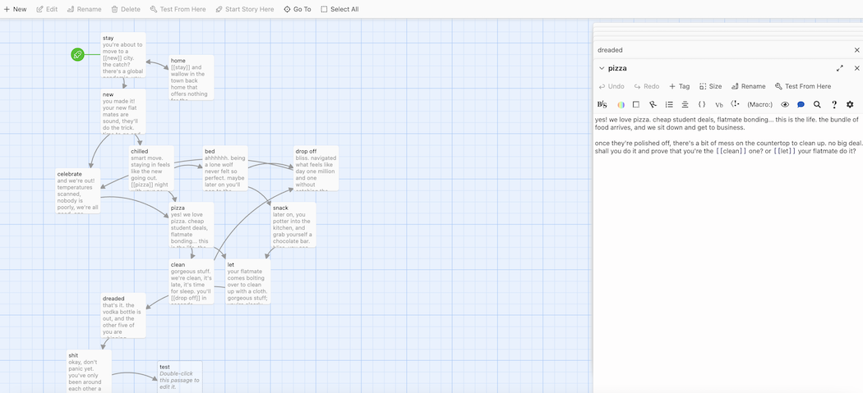Expand the collapsed 'dreaded' panel title
The width and height of the screenshot is (863, 393).
[610, 50]
